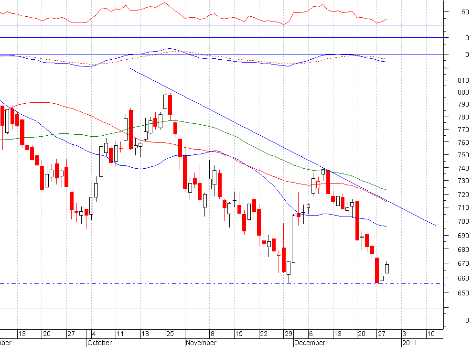
Task: Select the December month label
Action: tap(310, 343)
